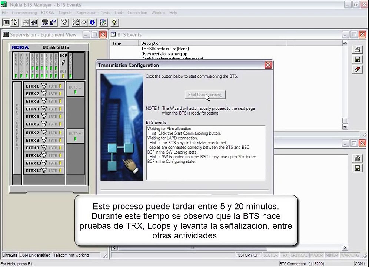
Task: Open the Window menu
Action: coord(158,13)
